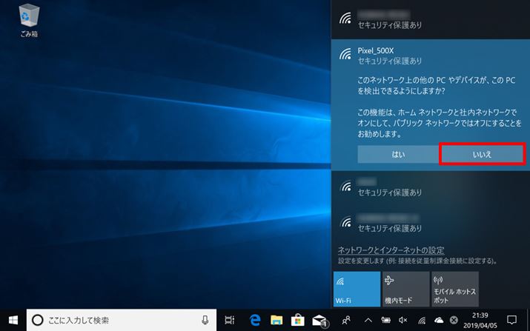Expand the first Wi-Fi network at the top

430,19
